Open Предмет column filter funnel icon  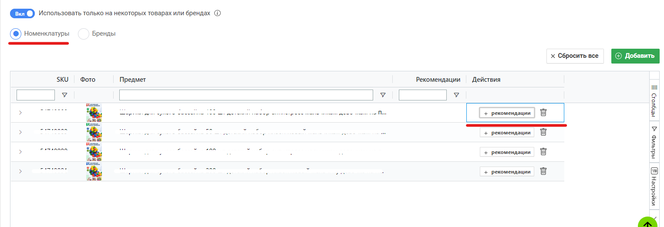[383, 95]
